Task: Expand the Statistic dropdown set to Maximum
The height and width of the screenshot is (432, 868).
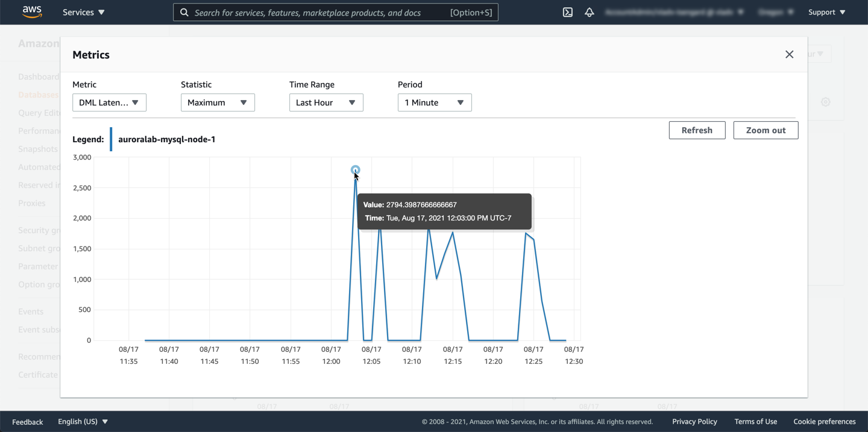Action: coord(218,102)
